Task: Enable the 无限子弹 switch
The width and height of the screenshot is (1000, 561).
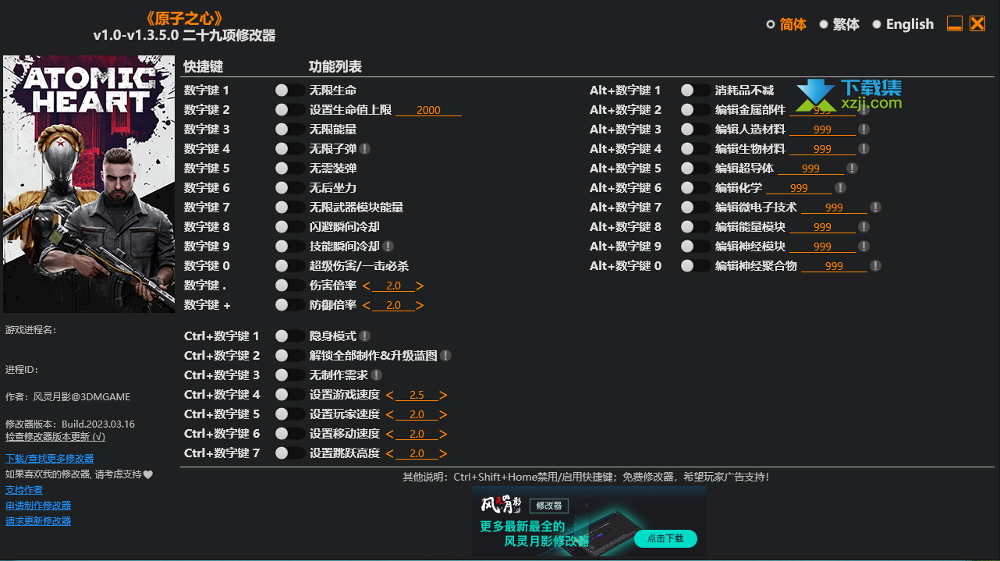Action: 289,148
